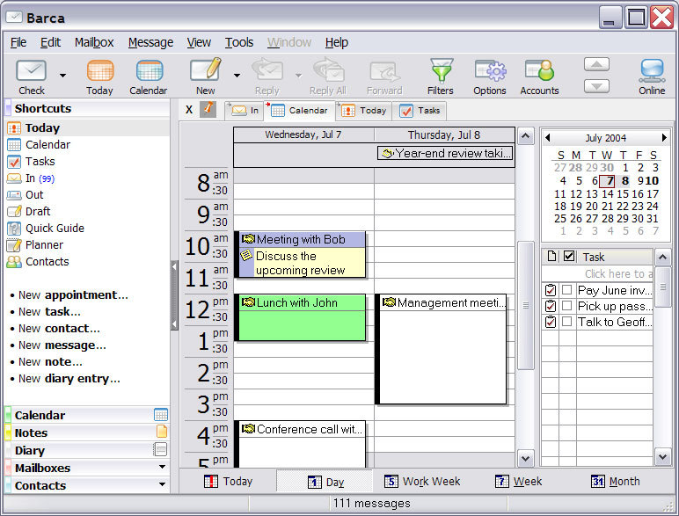Open the Out folder shortcut
The image size is (679, 516).
pos(34,195)
